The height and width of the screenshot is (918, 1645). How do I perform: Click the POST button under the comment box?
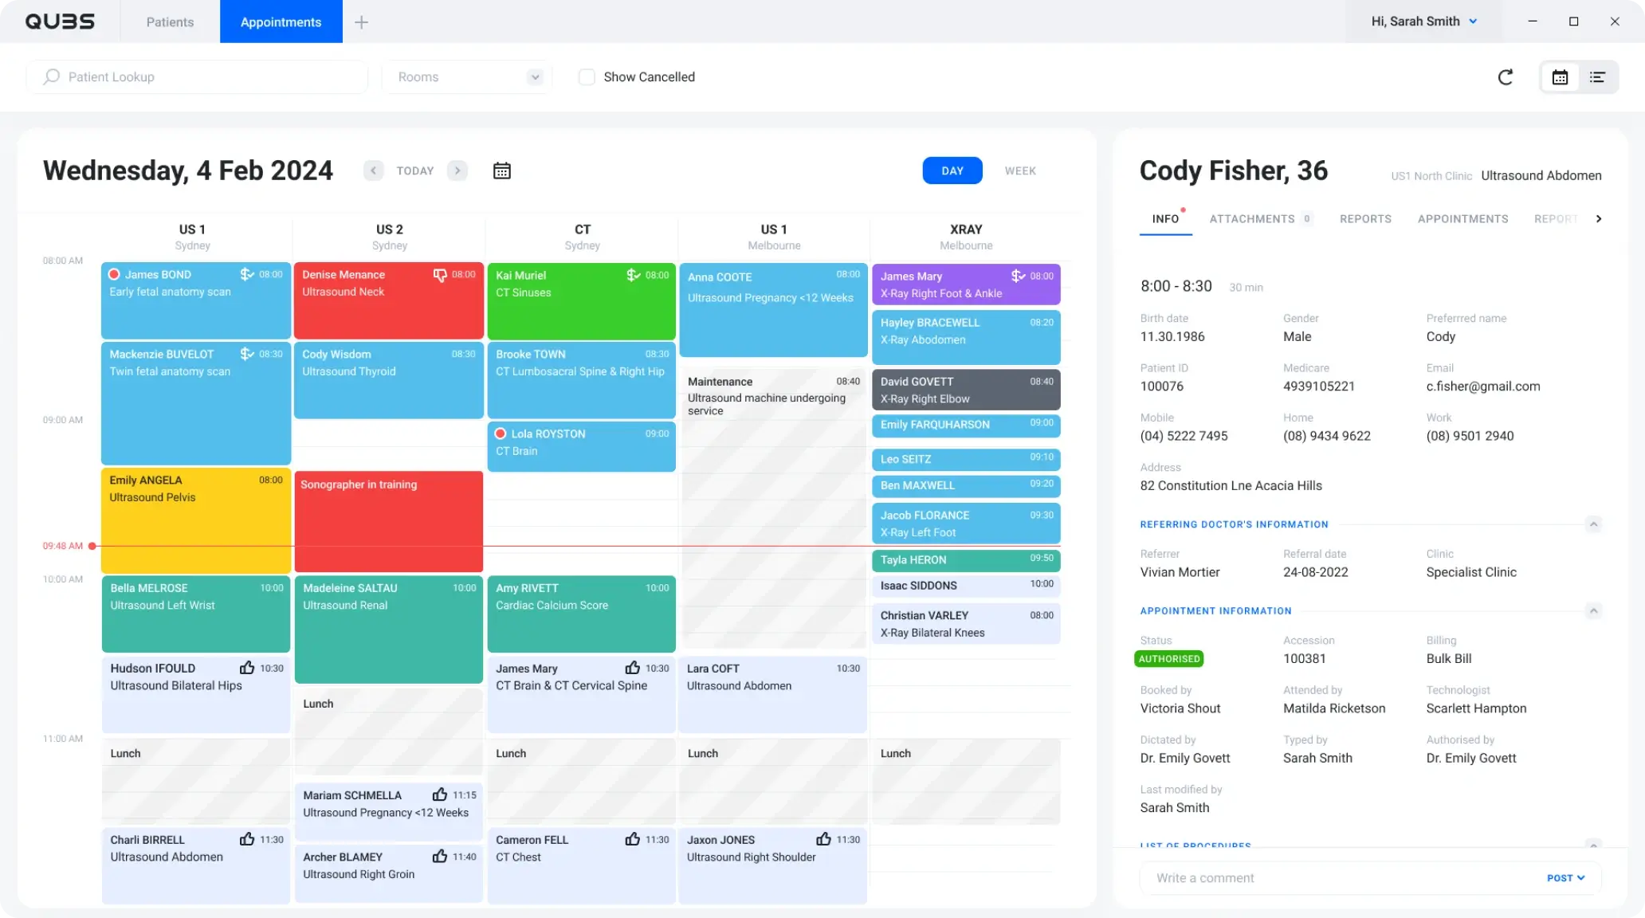(x=1565, y=877)
